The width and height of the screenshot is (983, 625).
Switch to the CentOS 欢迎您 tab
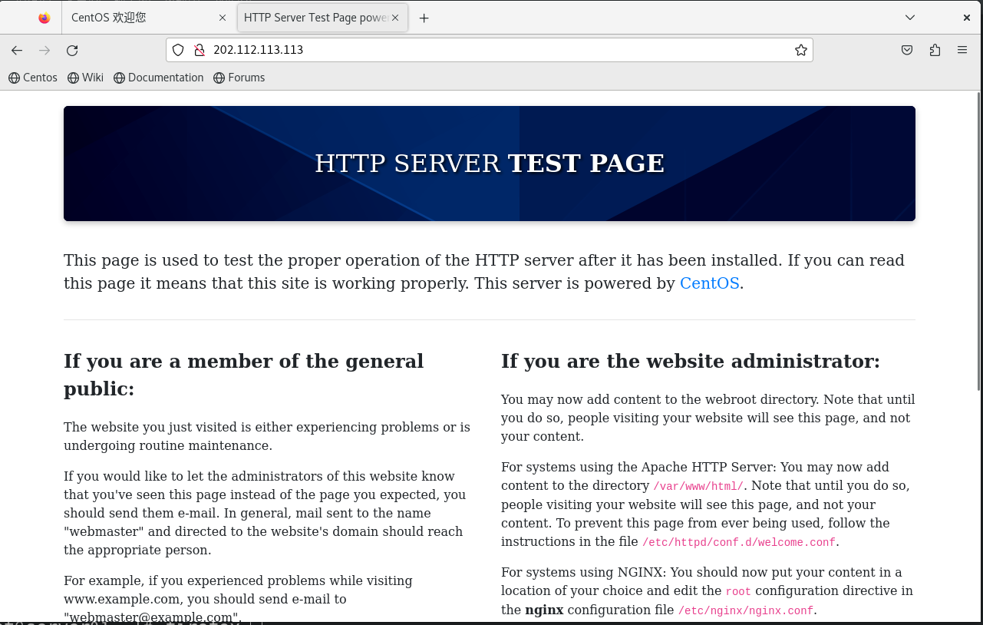148,18
